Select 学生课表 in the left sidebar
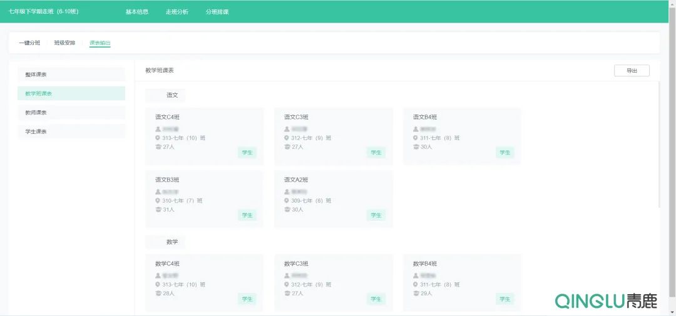 point(71,131)
